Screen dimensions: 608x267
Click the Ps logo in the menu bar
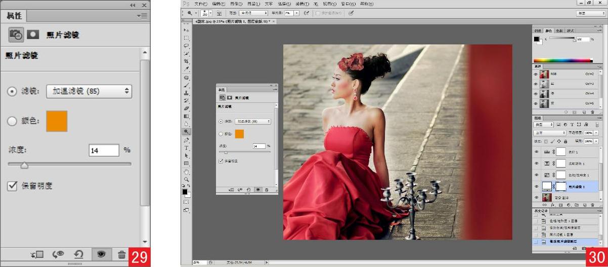coord(187,4)
